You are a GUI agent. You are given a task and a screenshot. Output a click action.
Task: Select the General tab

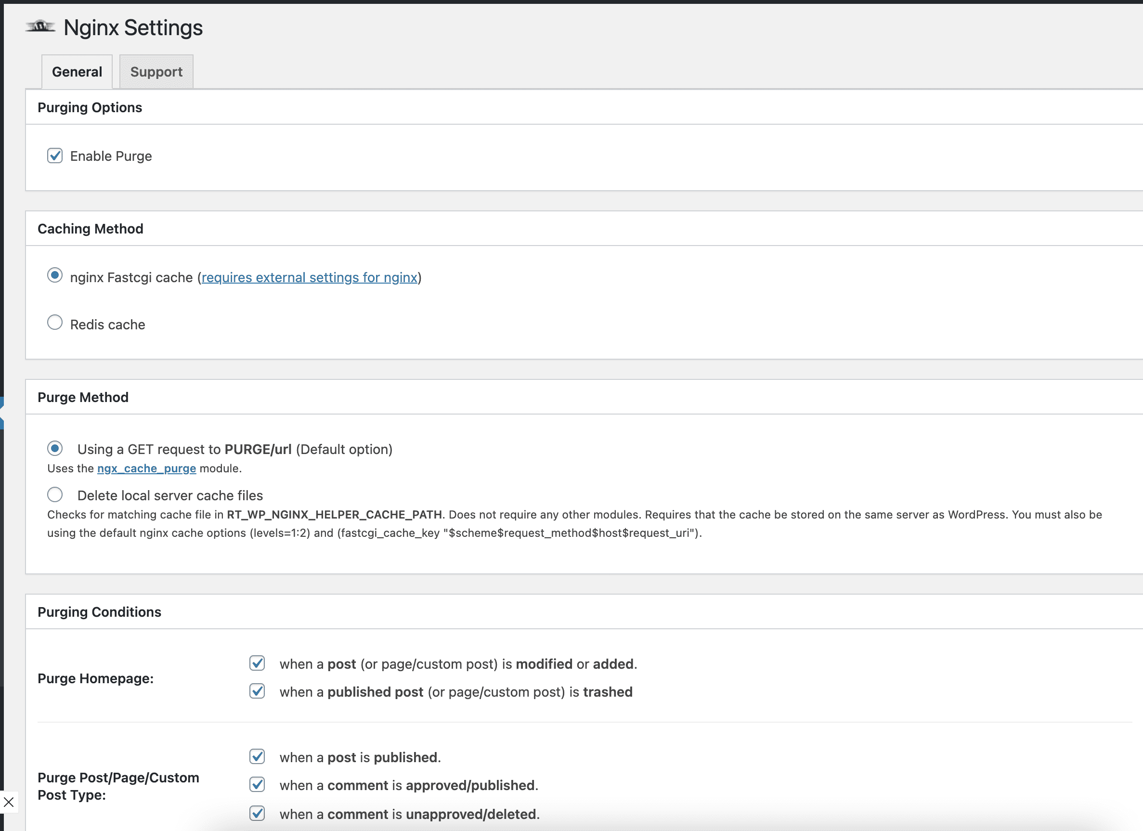pyautogui.click(x=77, y=72)
